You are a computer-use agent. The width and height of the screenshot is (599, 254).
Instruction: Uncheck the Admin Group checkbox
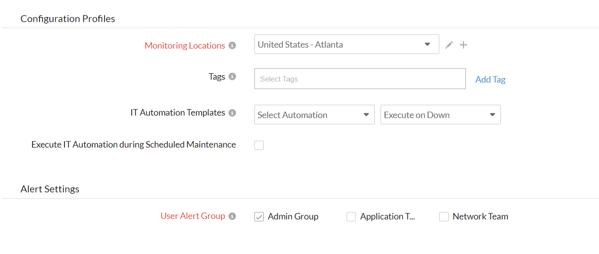pos(259,217)
